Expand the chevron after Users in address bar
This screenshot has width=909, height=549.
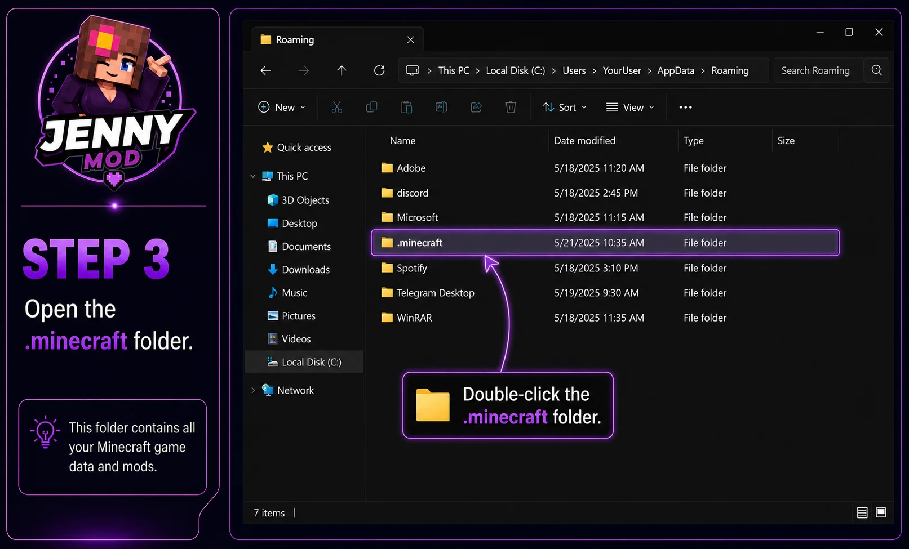click(x=594, y=71)
